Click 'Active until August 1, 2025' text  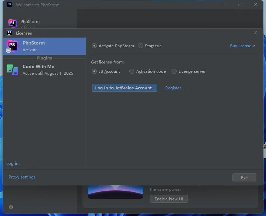[x=48, y=73]
